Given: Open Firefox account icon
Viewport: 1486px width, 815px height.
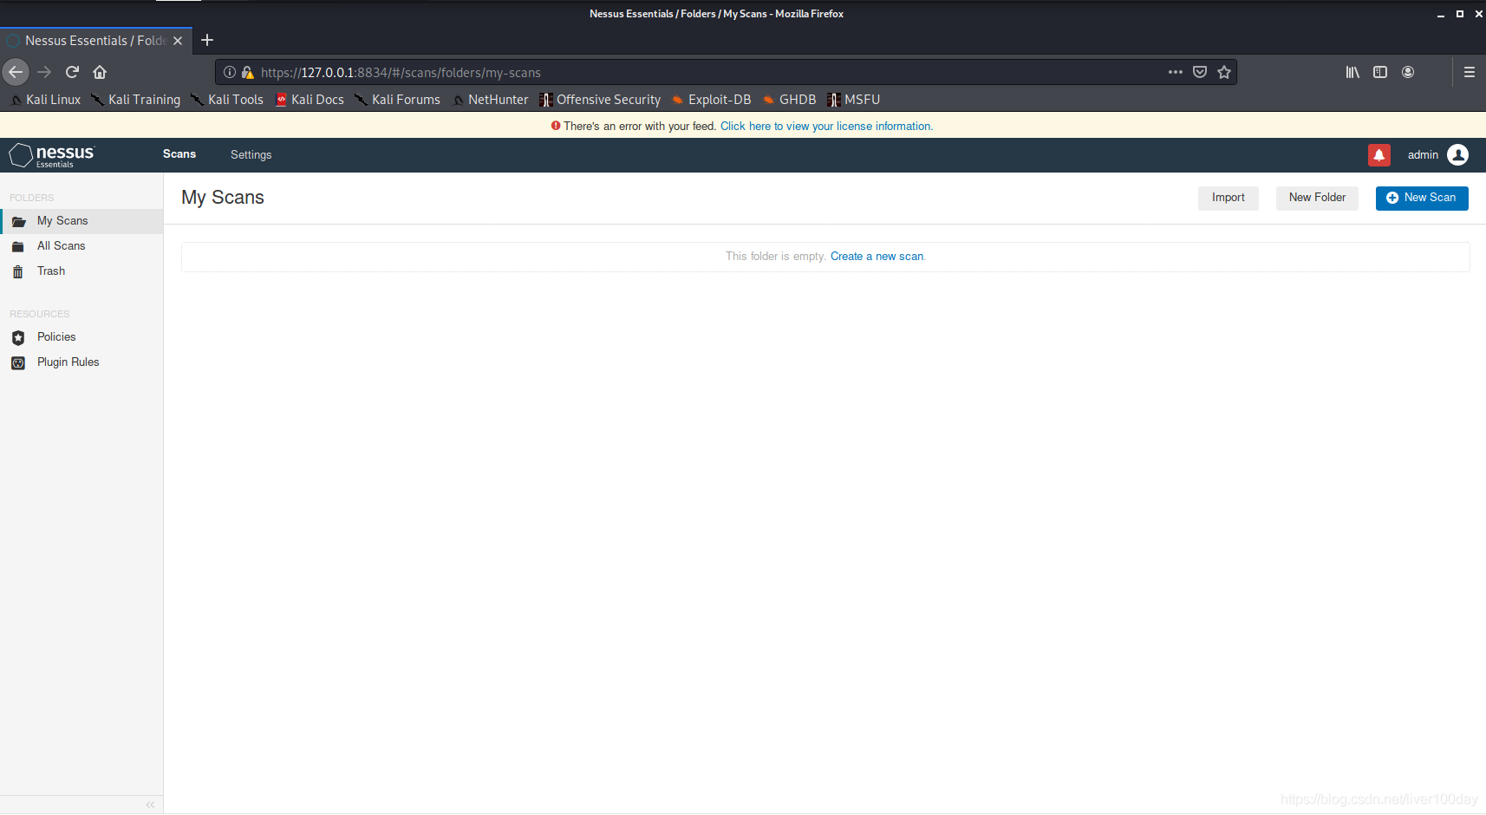Looking at the screenshot, I should pos(1408,72).
